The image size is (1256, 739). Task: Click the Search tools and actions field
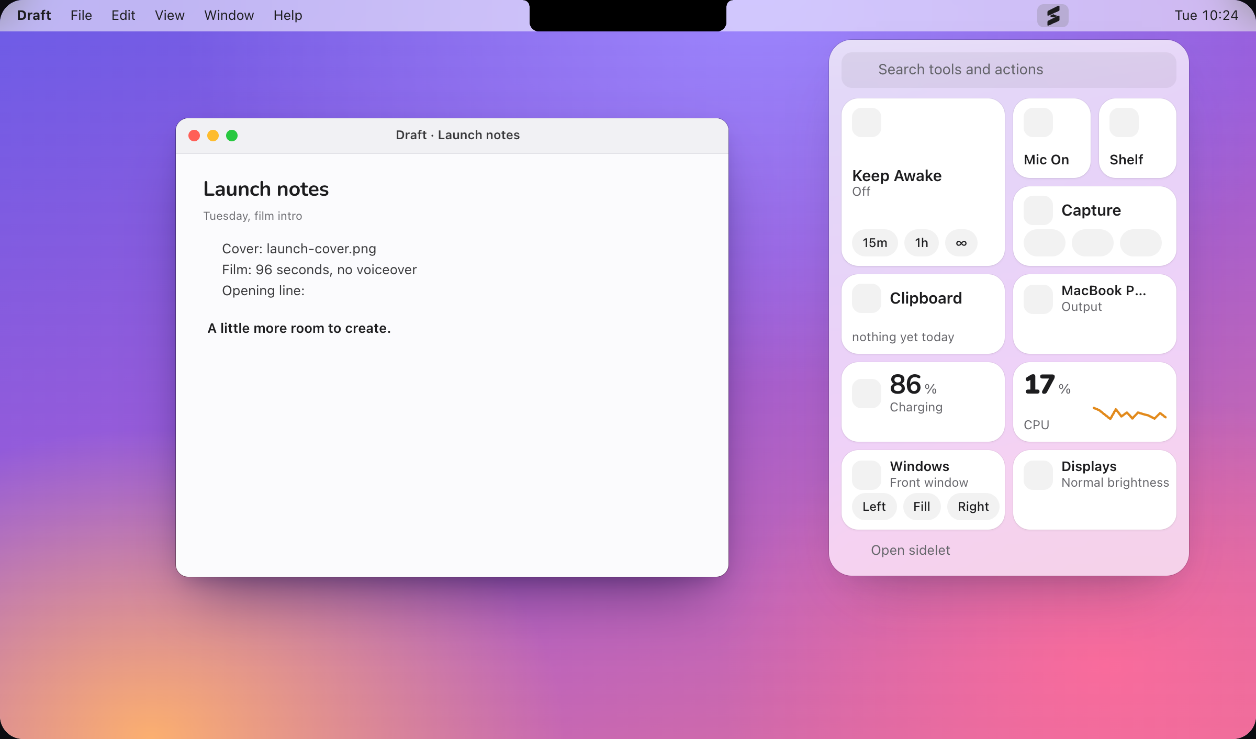[1009, 70]
